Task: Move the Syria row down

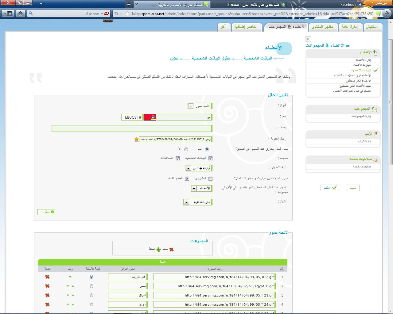Action: coord(68,304)
